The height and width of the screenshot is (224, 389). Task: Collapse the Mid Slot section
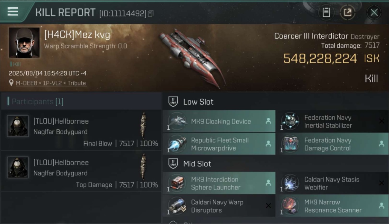(173, 163)
